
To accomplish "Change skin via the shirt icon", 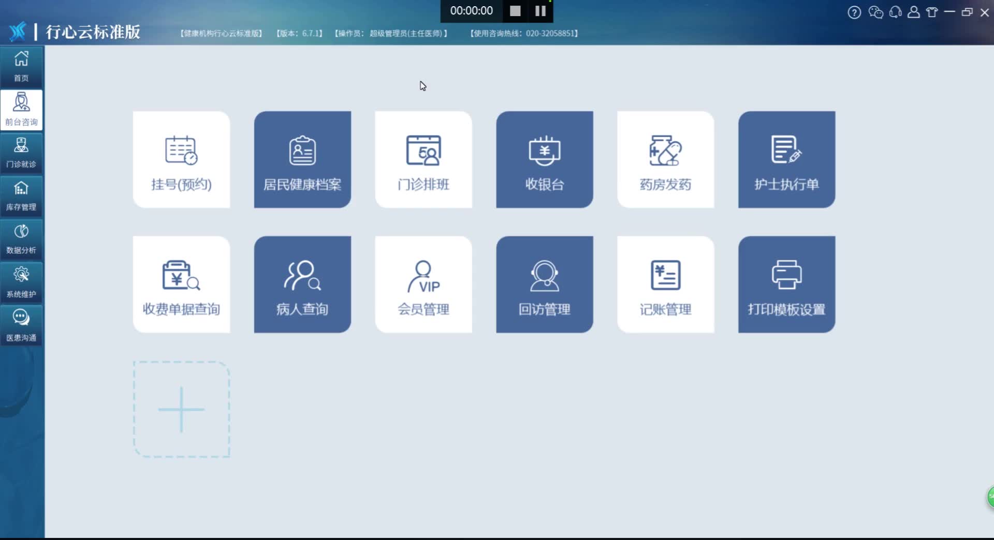I will pos(932,12).
